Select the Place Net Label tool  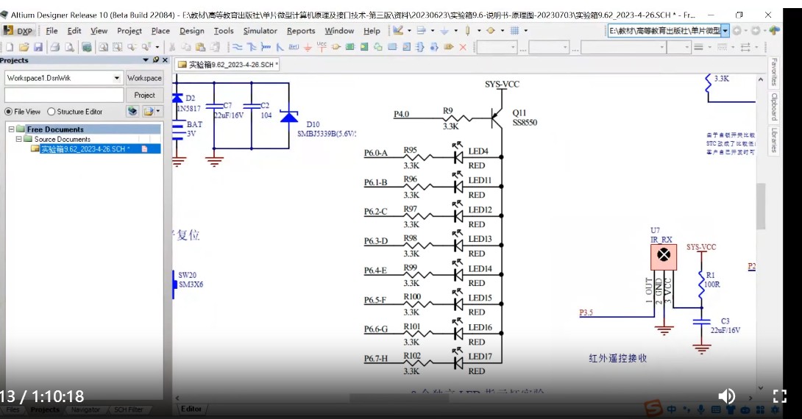coord(294,47)
